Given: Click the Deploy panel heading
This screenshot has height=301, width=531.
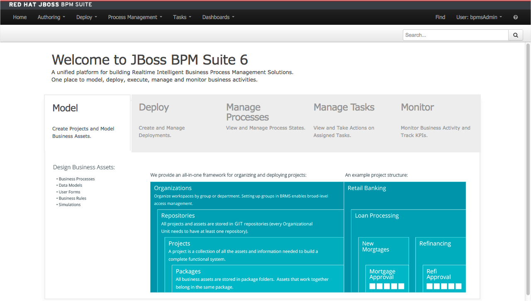Looking at the screenshot, I should point(153,107).
